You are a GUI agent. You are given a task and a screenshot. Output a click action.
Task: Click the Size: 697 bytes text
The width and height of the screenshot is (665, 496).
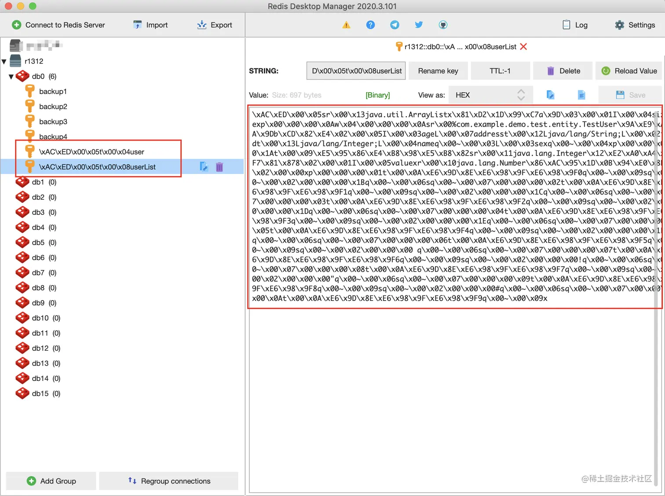coord(296,95)
